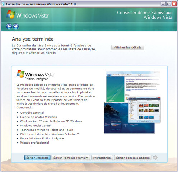This screenshot has height=172, width=178.
Task: Maximize the Conseiller window
Action: 169,4
